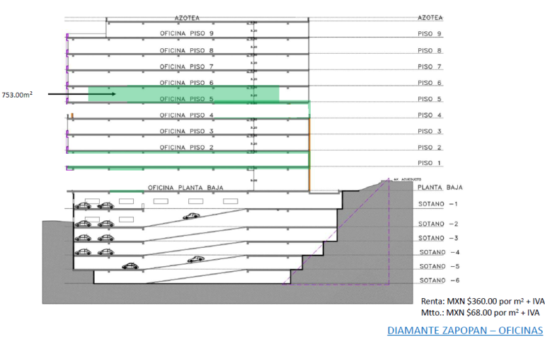The width and height of the screenshot is (545, 342).
Task: Click the AZOTEA label at right side
Action: 430,18
